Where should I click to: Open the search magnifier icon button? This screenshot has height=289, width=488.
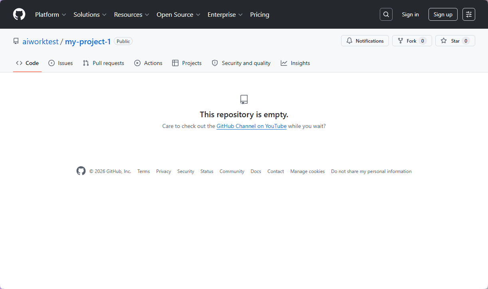(386, 14)
